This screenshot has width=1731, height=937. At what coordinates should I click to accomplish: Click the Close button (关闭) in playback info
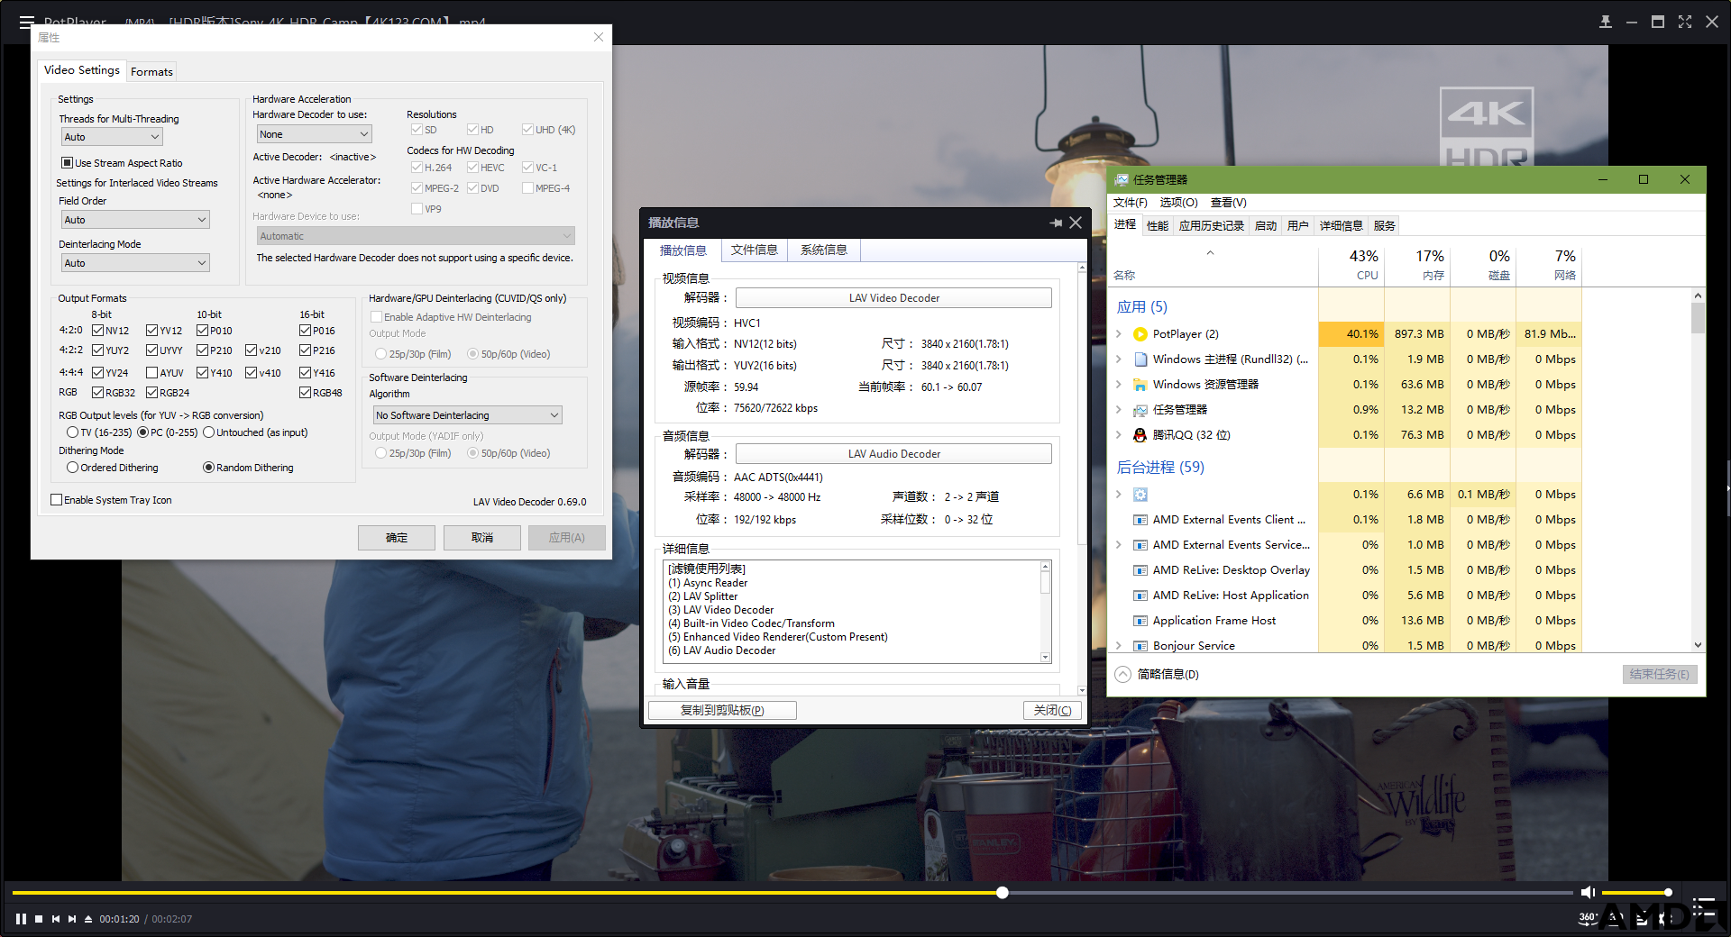pyautogui.click(x=1052, y=711)
